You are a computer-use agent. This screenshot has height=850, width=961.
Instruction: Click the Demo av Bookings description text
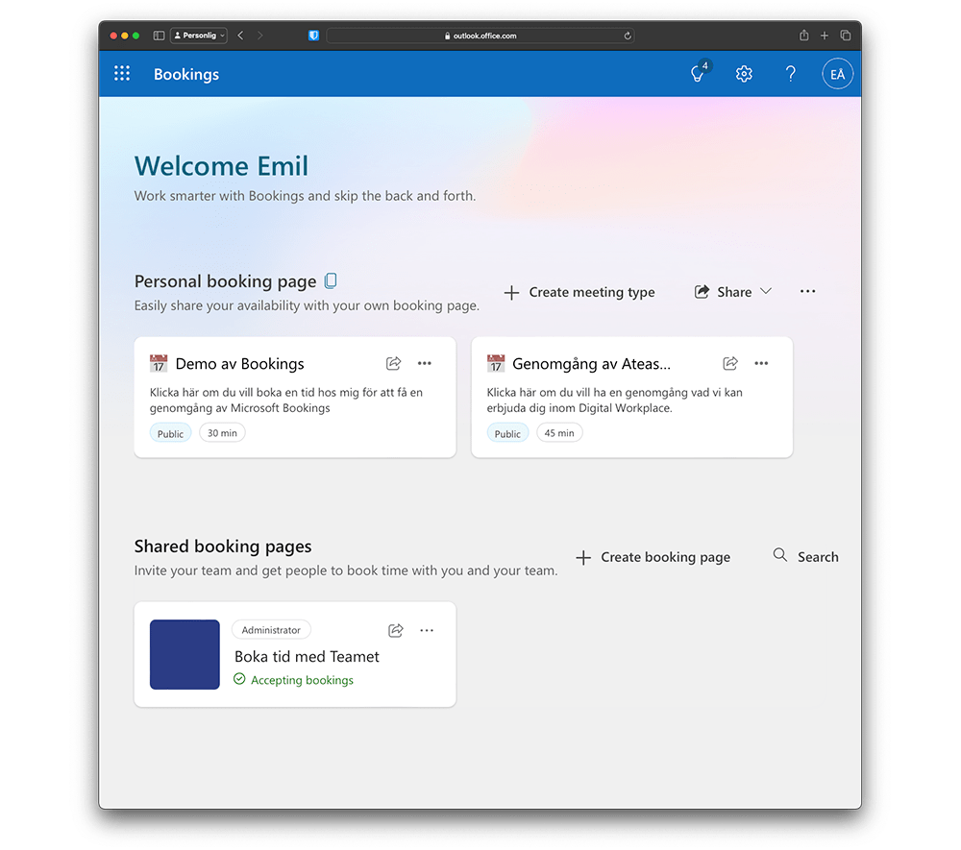(286, 400)
